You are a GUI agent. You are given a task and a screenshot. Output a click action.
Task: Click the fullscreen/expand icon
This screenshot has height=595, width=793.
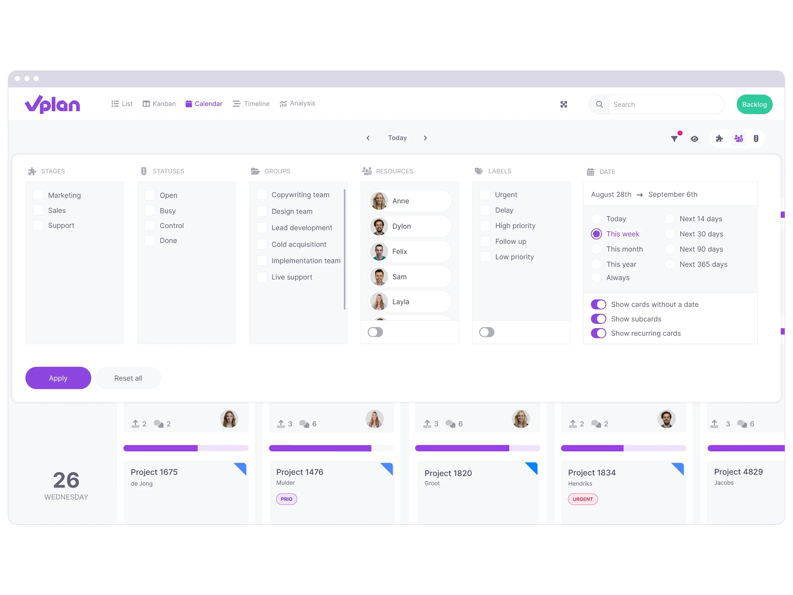coord(564,104)
